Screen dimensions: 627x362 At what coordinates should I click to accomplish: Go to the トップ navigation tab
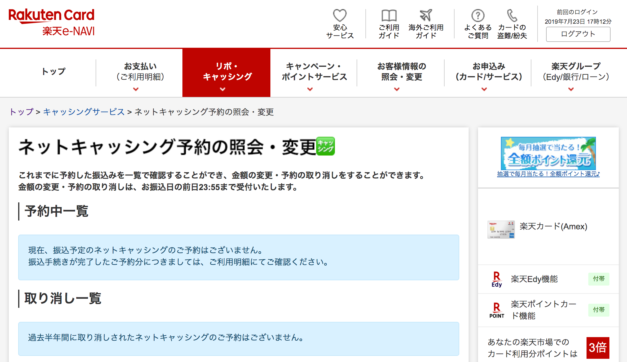(54, 71)
